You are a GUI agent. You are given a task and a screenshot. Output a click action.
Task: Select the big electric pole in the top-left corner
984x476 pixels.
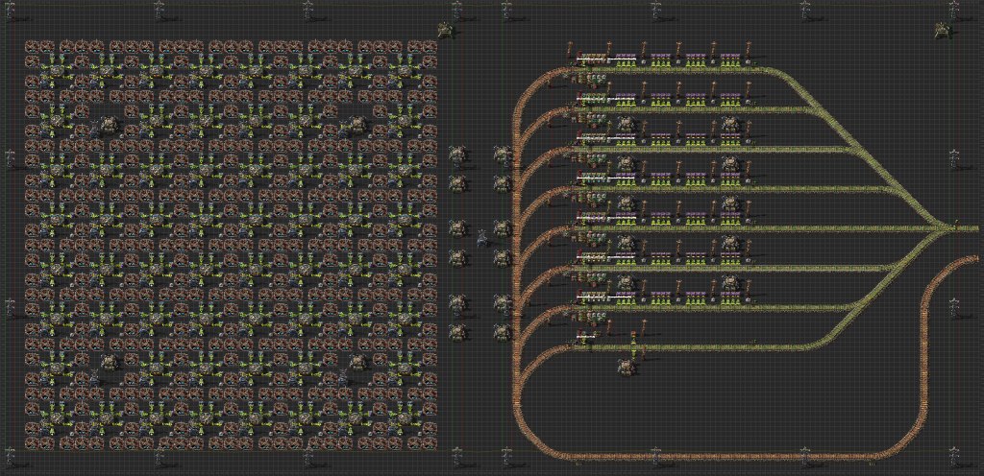click(10, 12)
